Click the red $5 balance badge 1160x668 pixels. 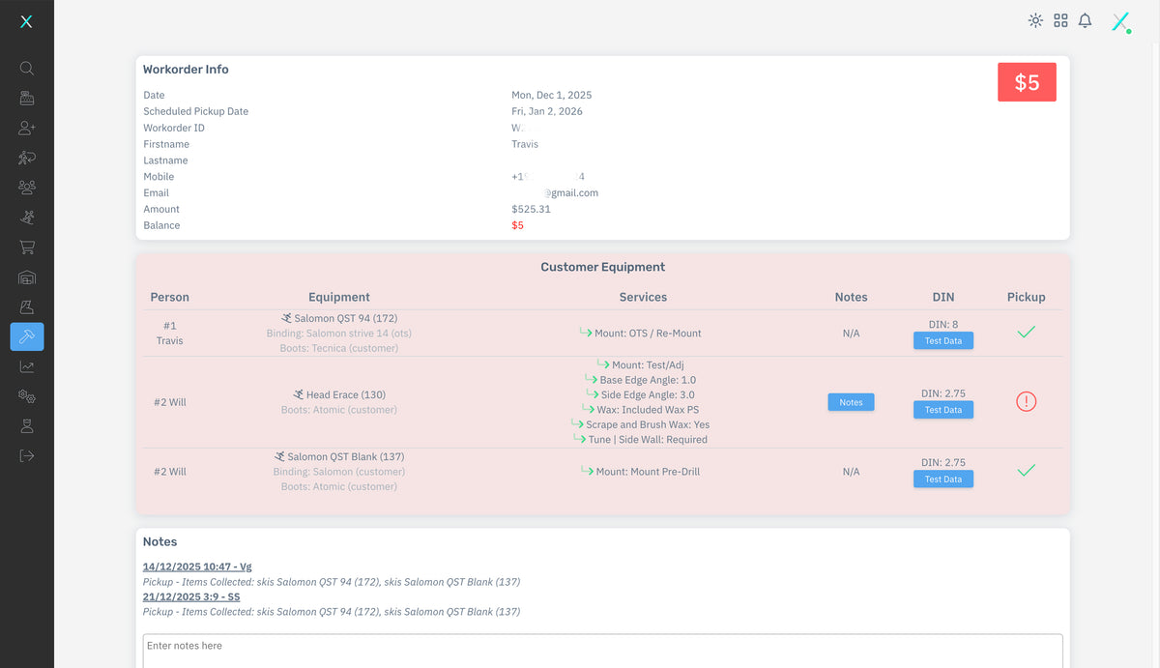coord(1027,83)
